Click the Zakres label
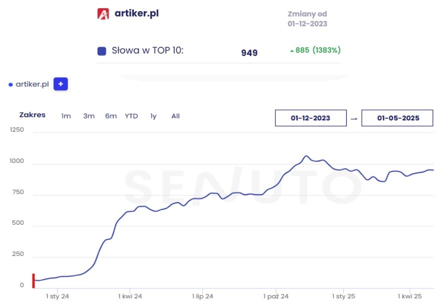 coord(32,115)
